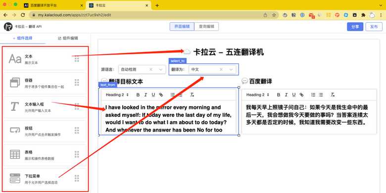This screenshot has height=193, width=386.
Task: Click the address bar URL
Action: [74, 15]
